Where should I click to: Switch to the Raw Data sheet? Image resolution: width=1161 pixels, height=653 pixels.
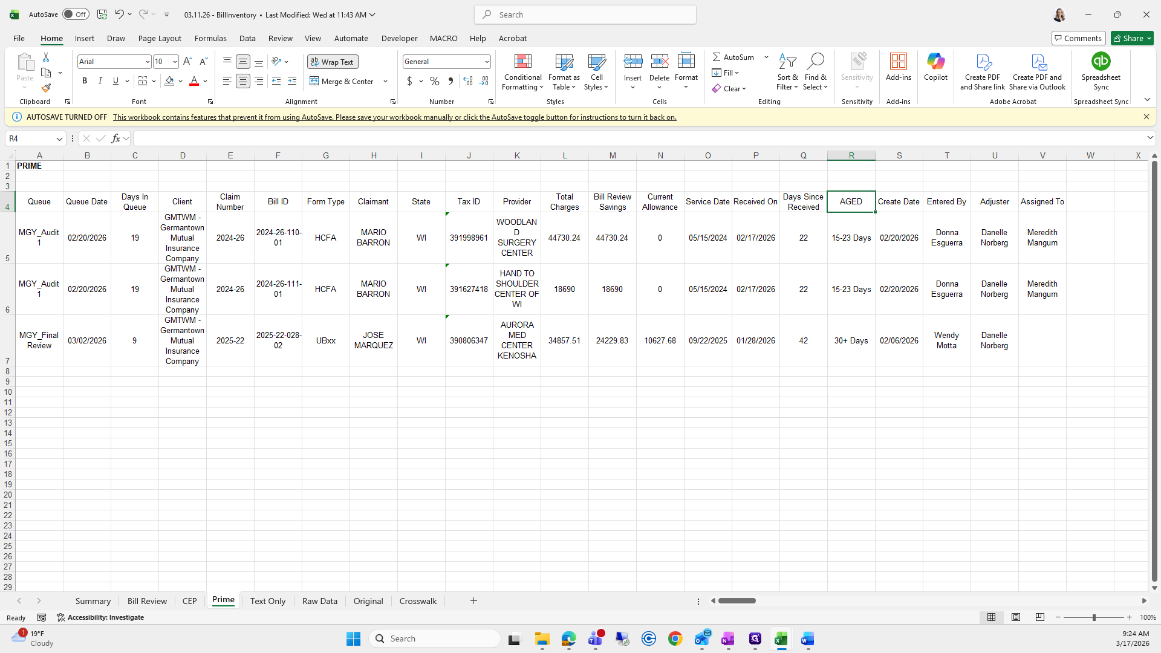coord(319,601)
